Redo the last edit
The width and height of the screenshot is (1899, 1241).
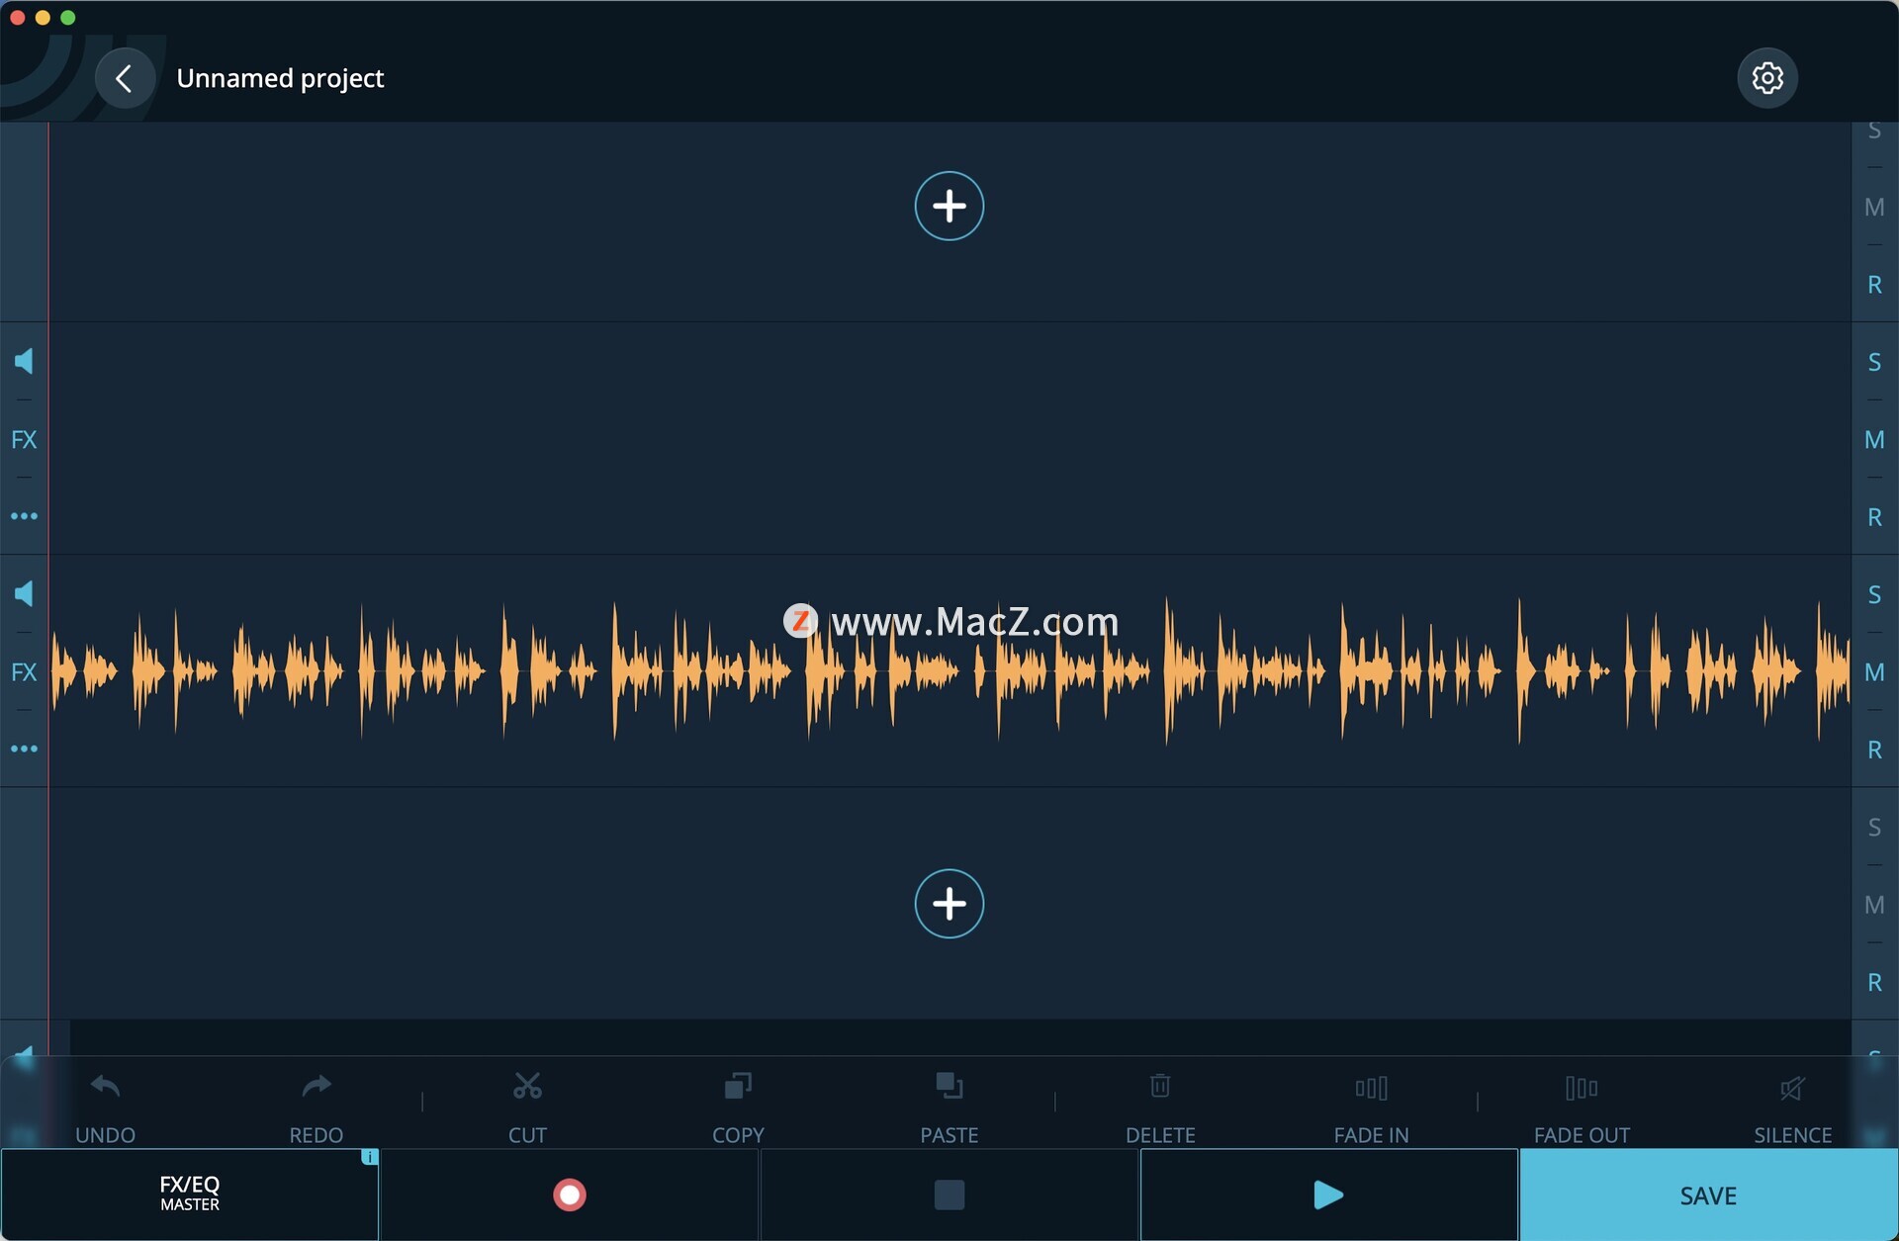316,1108
